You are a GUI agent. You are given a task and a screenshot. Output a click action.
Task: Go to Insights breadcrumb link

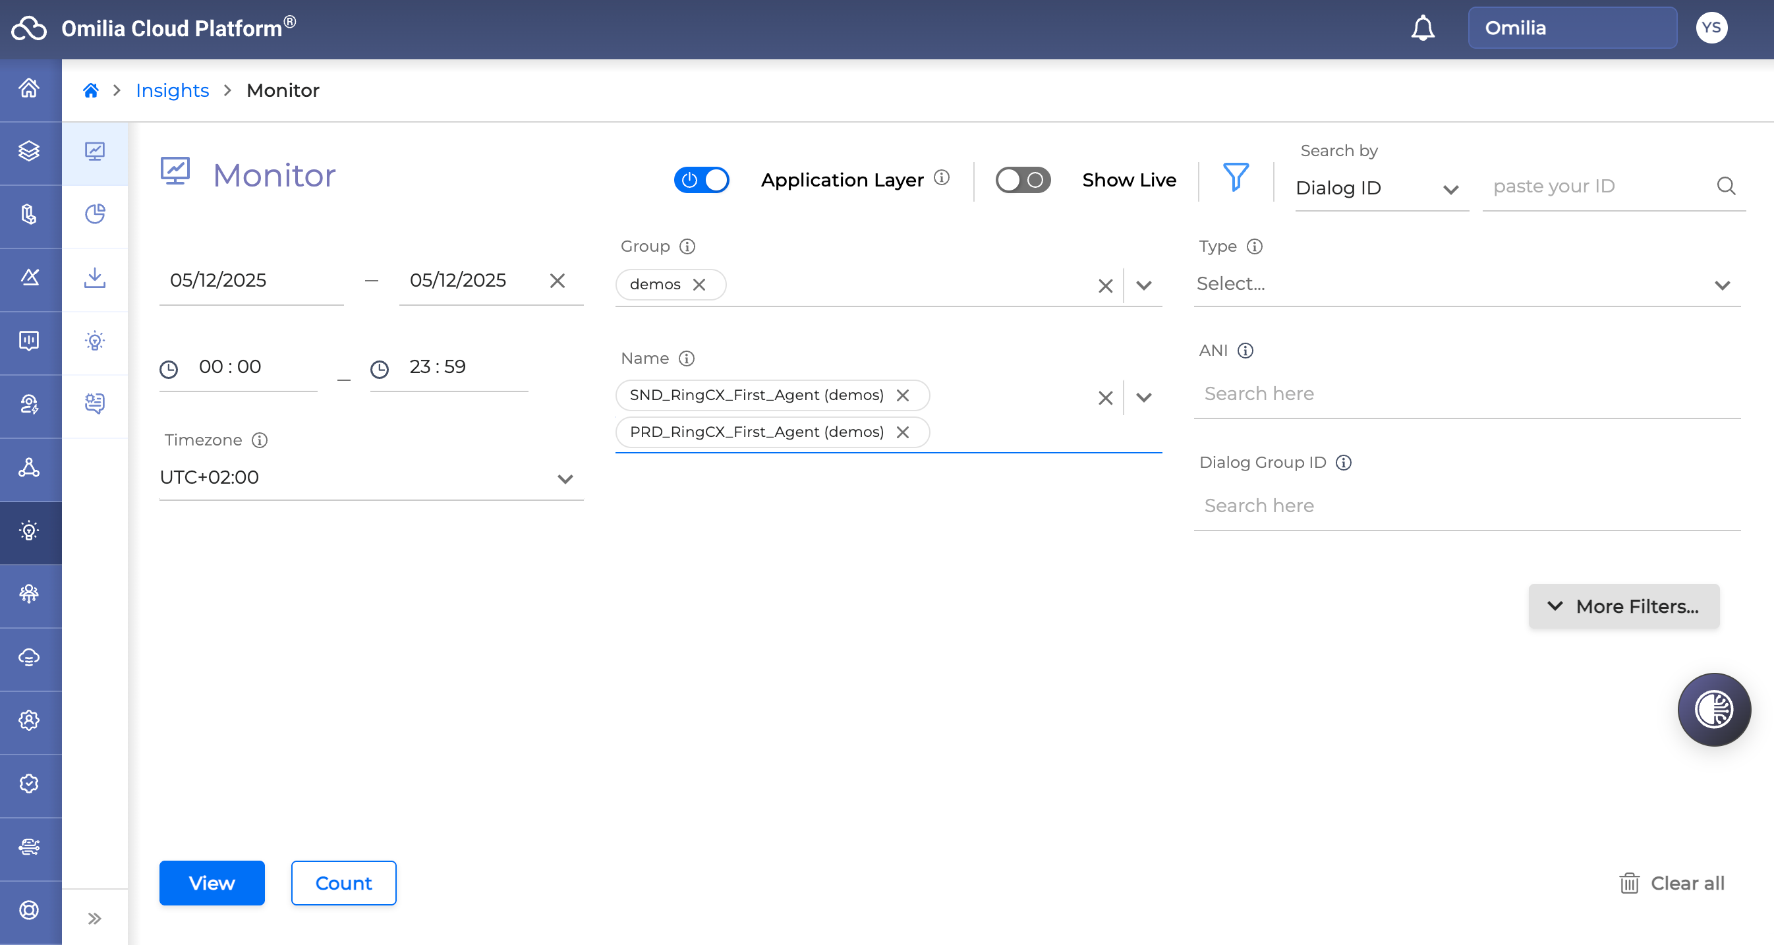pos(172,90)
